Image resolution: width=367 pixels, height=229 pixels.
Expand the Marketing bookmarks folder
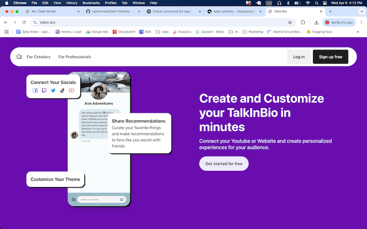253,32
